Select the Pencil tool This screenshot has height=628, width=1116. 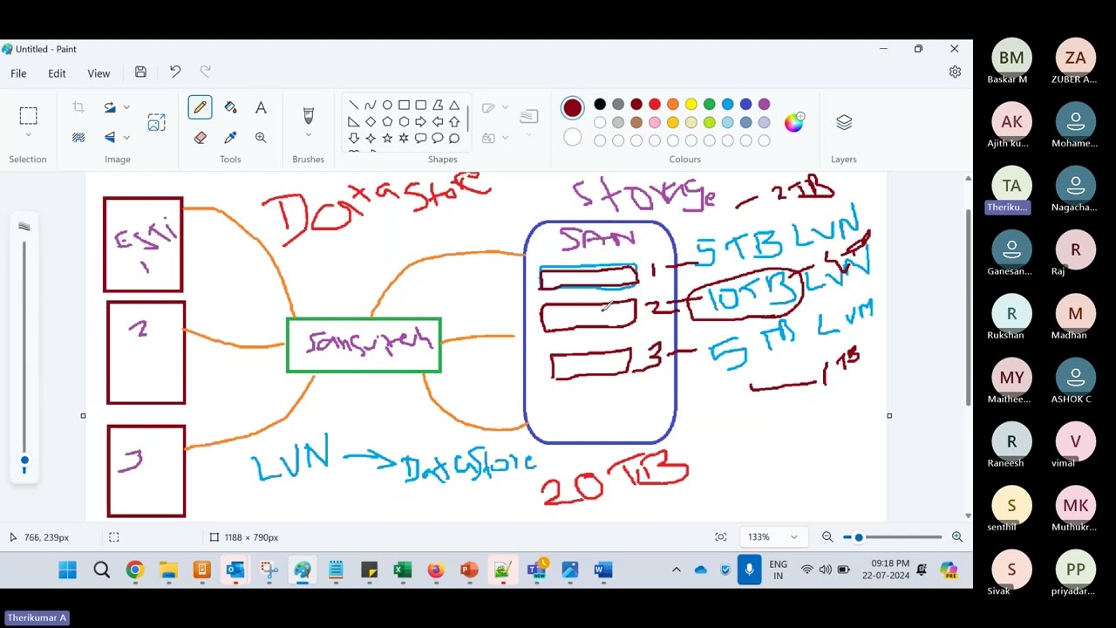201,107
